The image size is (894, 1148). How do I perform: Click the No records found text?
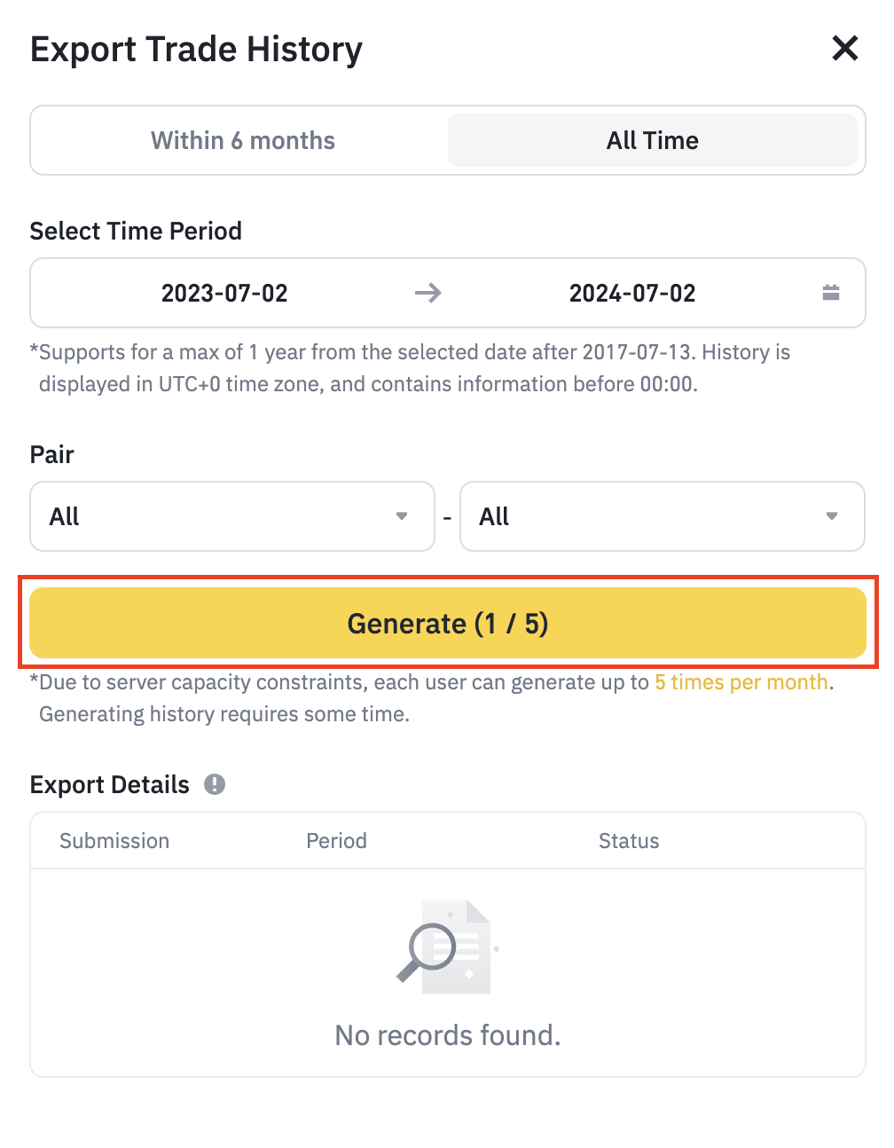(x=448, y=1035)
